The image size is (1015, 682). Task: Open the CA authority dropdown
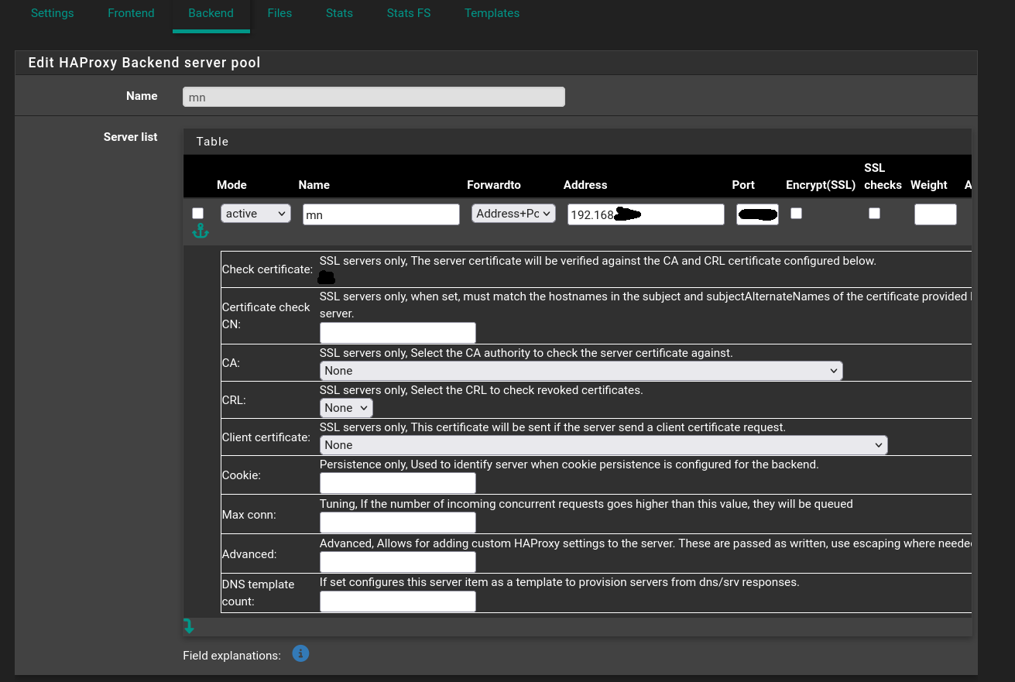point(581,371)
